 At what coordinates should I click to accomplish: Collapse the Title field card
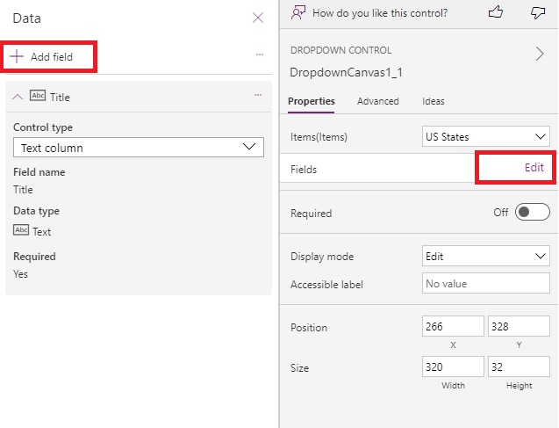point(18,97)
